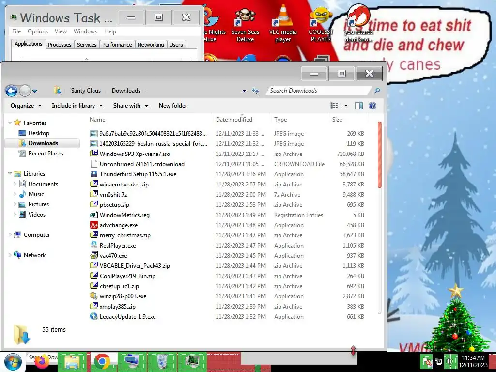Image resolution: width=496 pixels, height=372 pixels.
Task: Click the Change your view icon
Action: [x=334, y=106]
